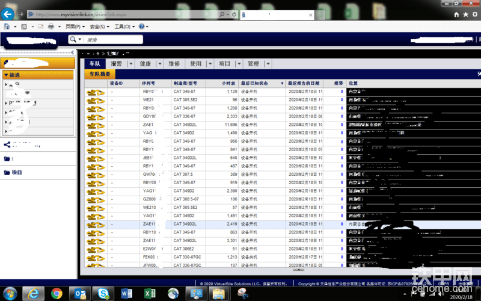Image resolution: width=481 pixels, height=301 pixels.
Task: Click excavator icon in the CAT 306E2 row
Action: (x=96, y=250)
